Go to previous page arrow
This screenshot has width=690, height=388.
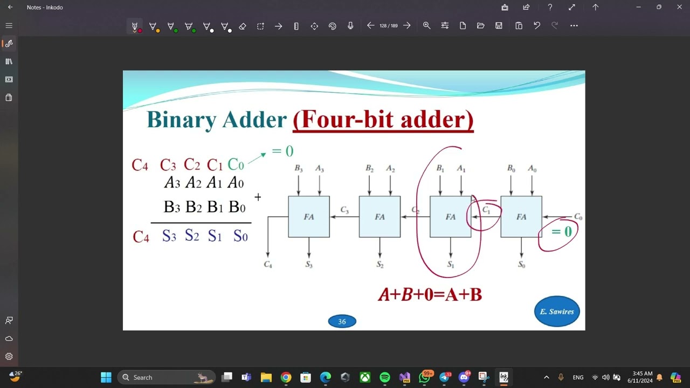[x=370, y=25]
